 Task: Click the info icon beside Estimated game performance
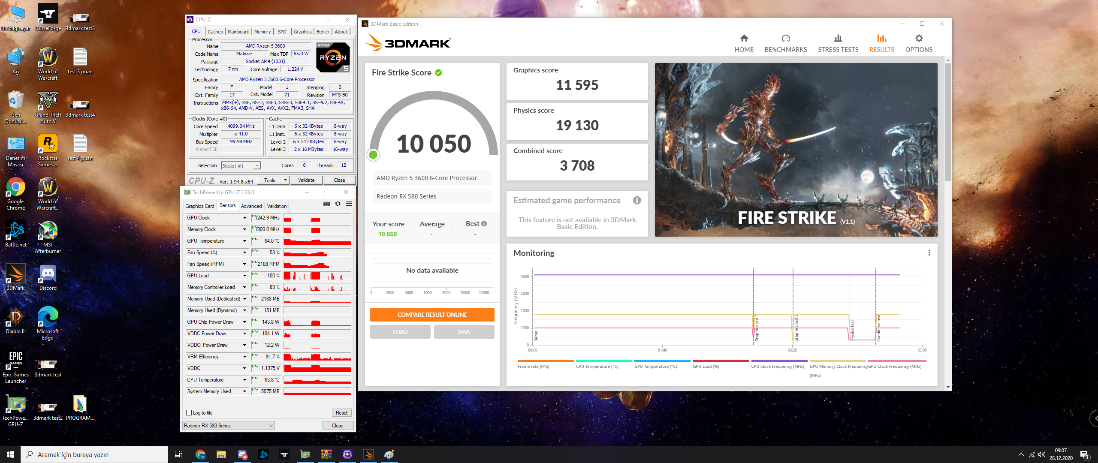(637, 200)
